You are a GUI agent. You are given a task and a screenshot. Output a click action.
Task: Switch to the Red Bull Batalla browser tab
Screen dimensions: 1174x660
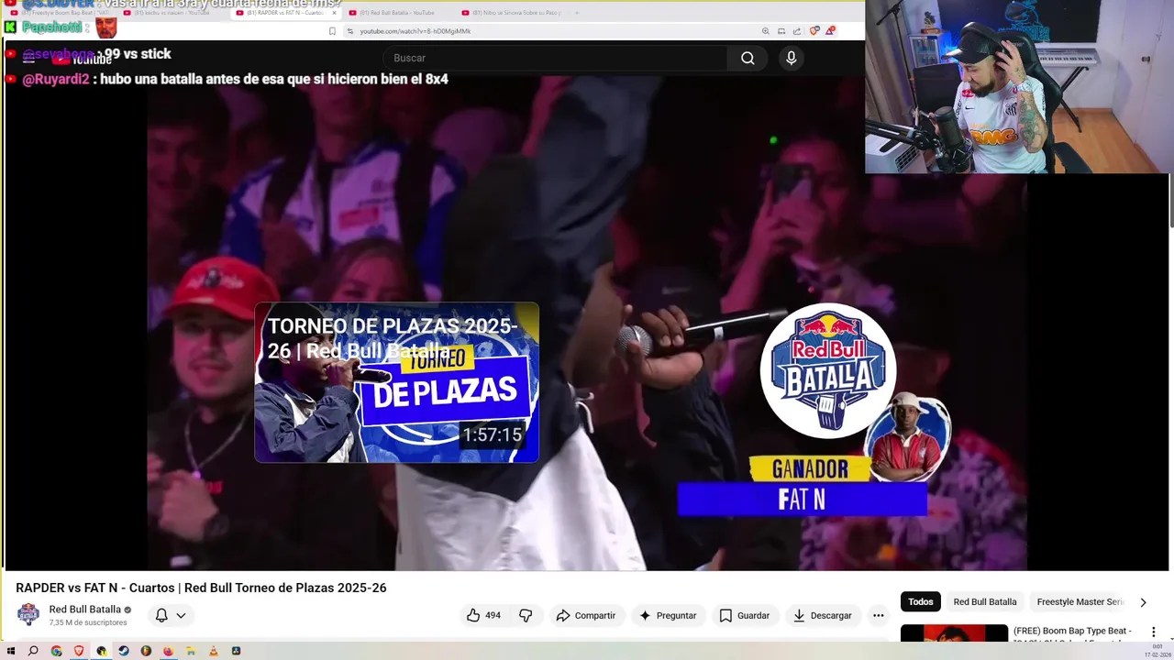point(397,13)
